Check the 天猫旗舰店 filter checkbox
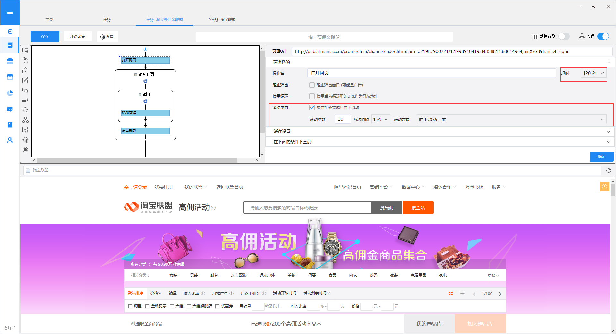Screen dimensions: 616x334 point(189,306)
